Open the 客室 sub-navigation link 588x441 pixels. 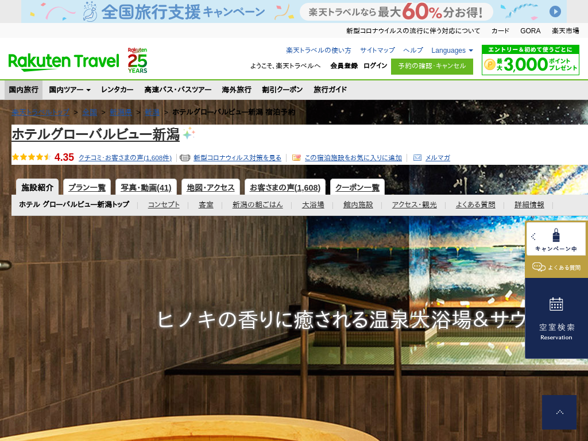coord(206,205)
